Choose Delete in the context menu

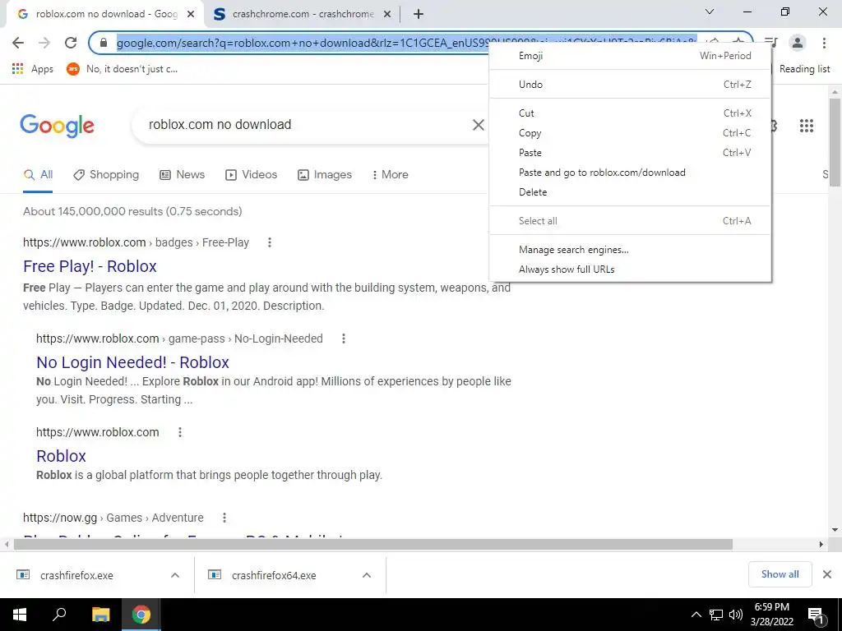coord(631,192)
